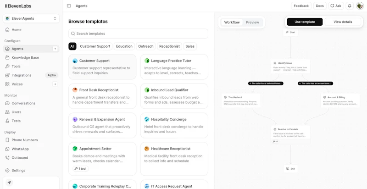Select the Language Practice Tutor template
The image size is (367, 189).
click(x=174, y=67)
